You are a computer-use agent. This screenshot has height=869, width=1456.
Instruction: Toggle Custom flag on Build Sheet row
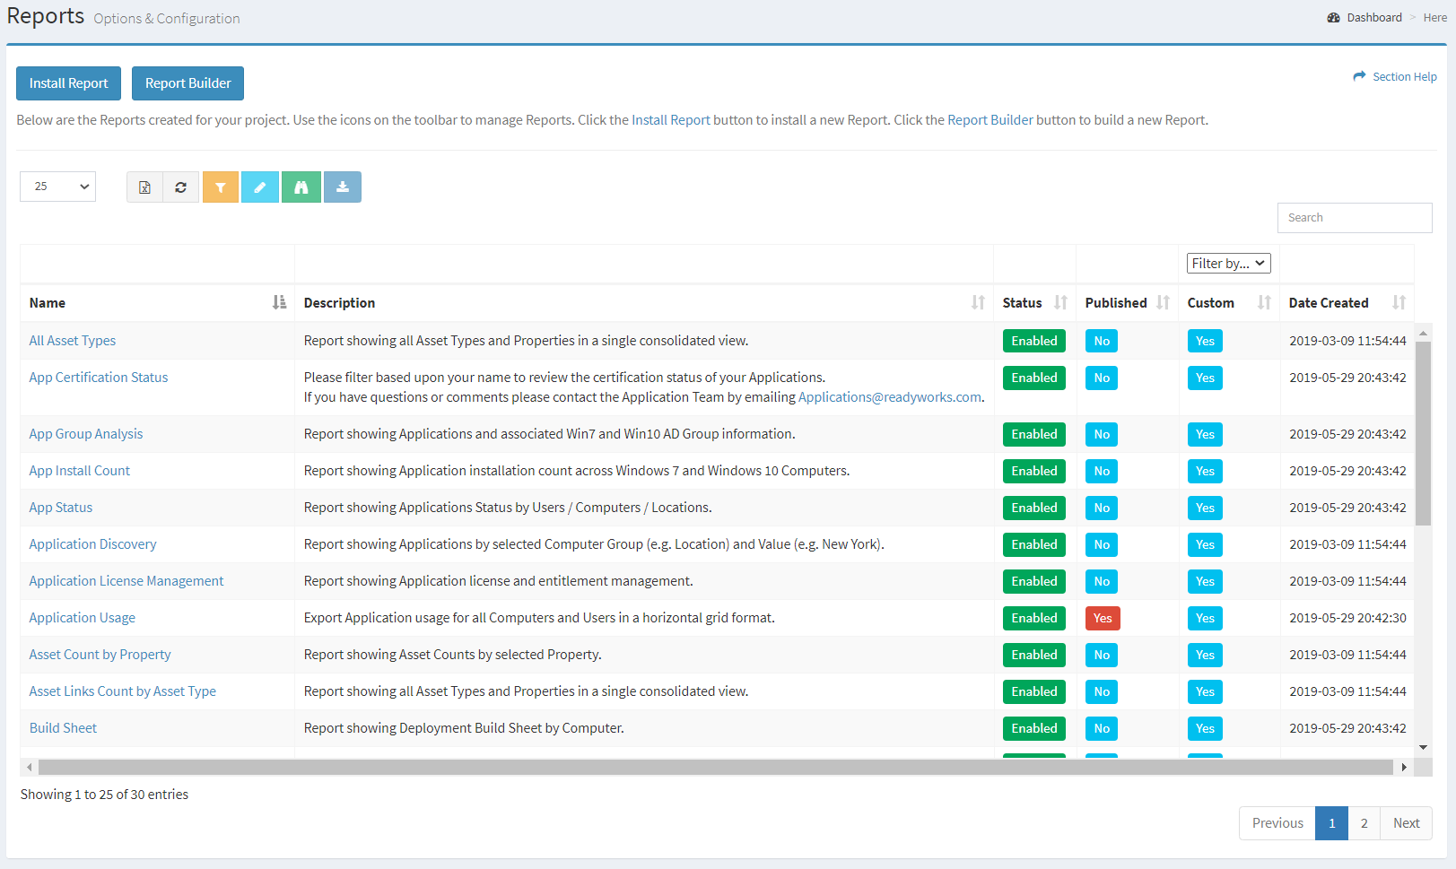click(x=1205, y=728)
